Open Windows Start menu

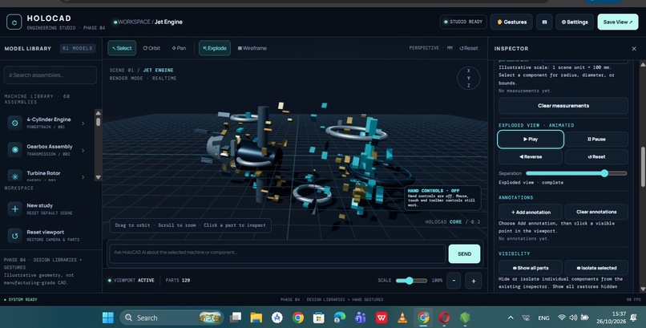108,318
